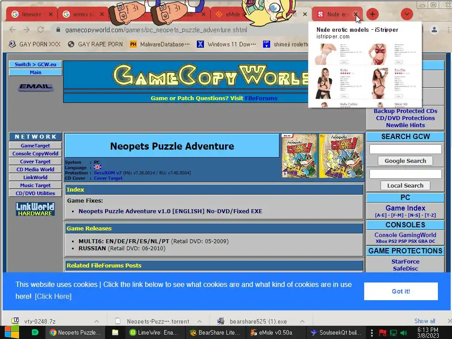
Task: Open Music Target network link
Action: [35, 185]
